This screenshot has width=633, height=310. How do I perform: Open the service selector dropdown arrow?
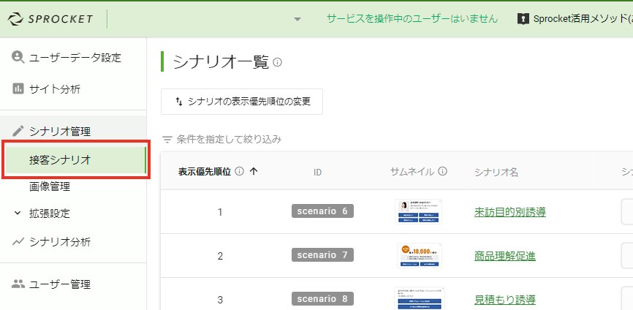297,19
